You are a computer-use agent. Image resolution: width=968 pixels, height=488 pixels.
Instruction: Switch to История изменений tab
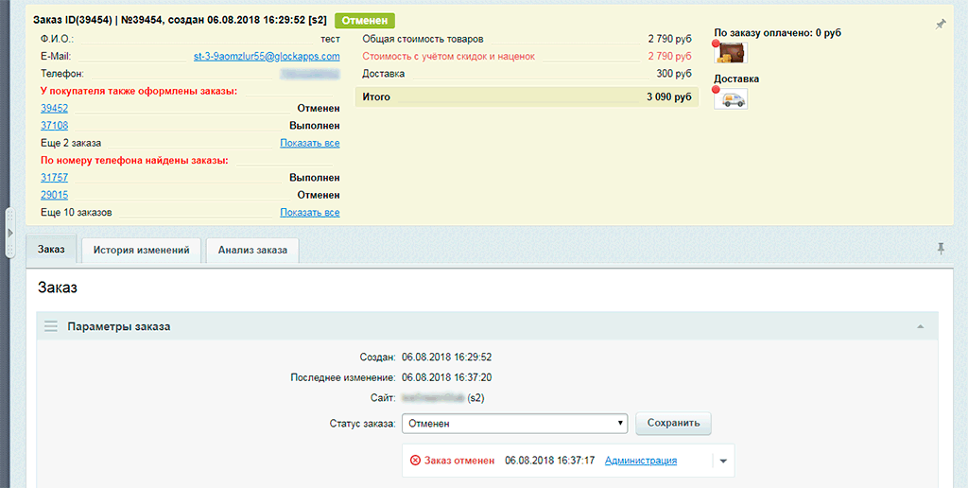point(142,250)
